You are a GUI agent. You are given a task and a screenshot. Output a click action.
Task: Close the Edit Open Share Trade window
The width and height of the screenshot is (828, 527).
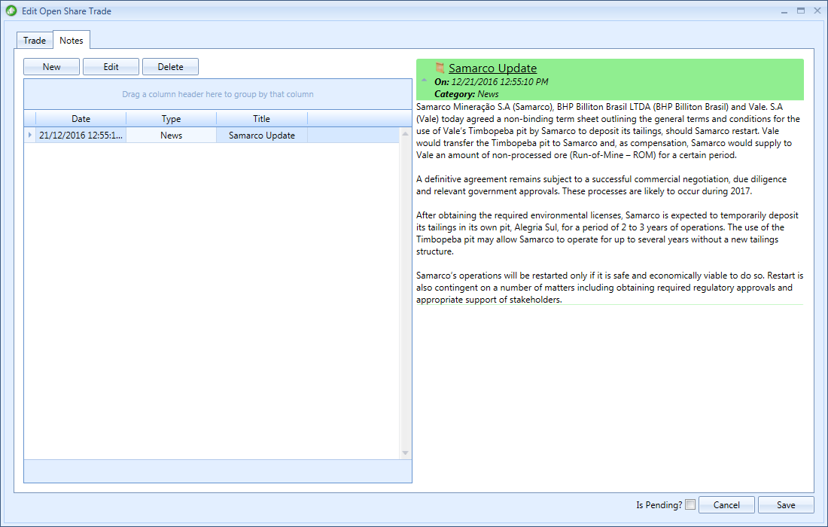[x=817, y=11]
